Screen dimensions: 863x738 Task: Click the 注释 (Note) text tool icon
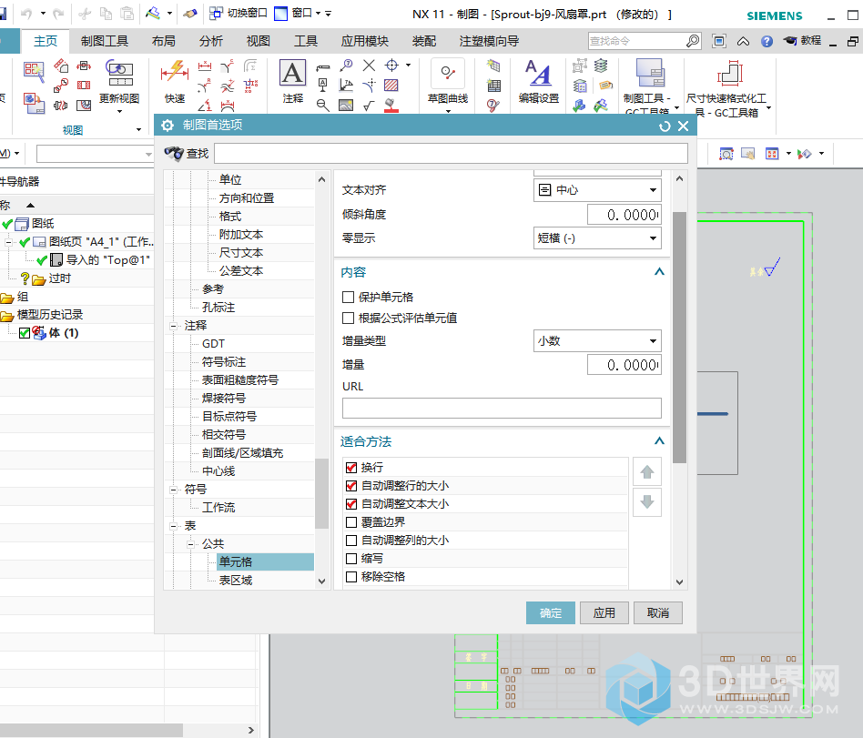tap(292, 75)
